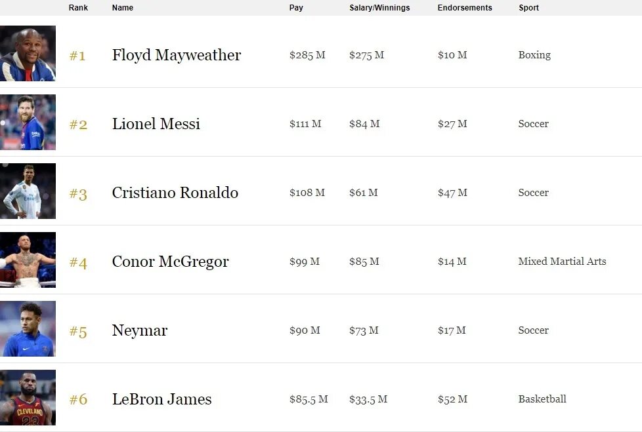The width and height of the screenshot is (642, 432).
Task: Sort by the Salary/Winnings column header
Action: click(x=379, y=8)
